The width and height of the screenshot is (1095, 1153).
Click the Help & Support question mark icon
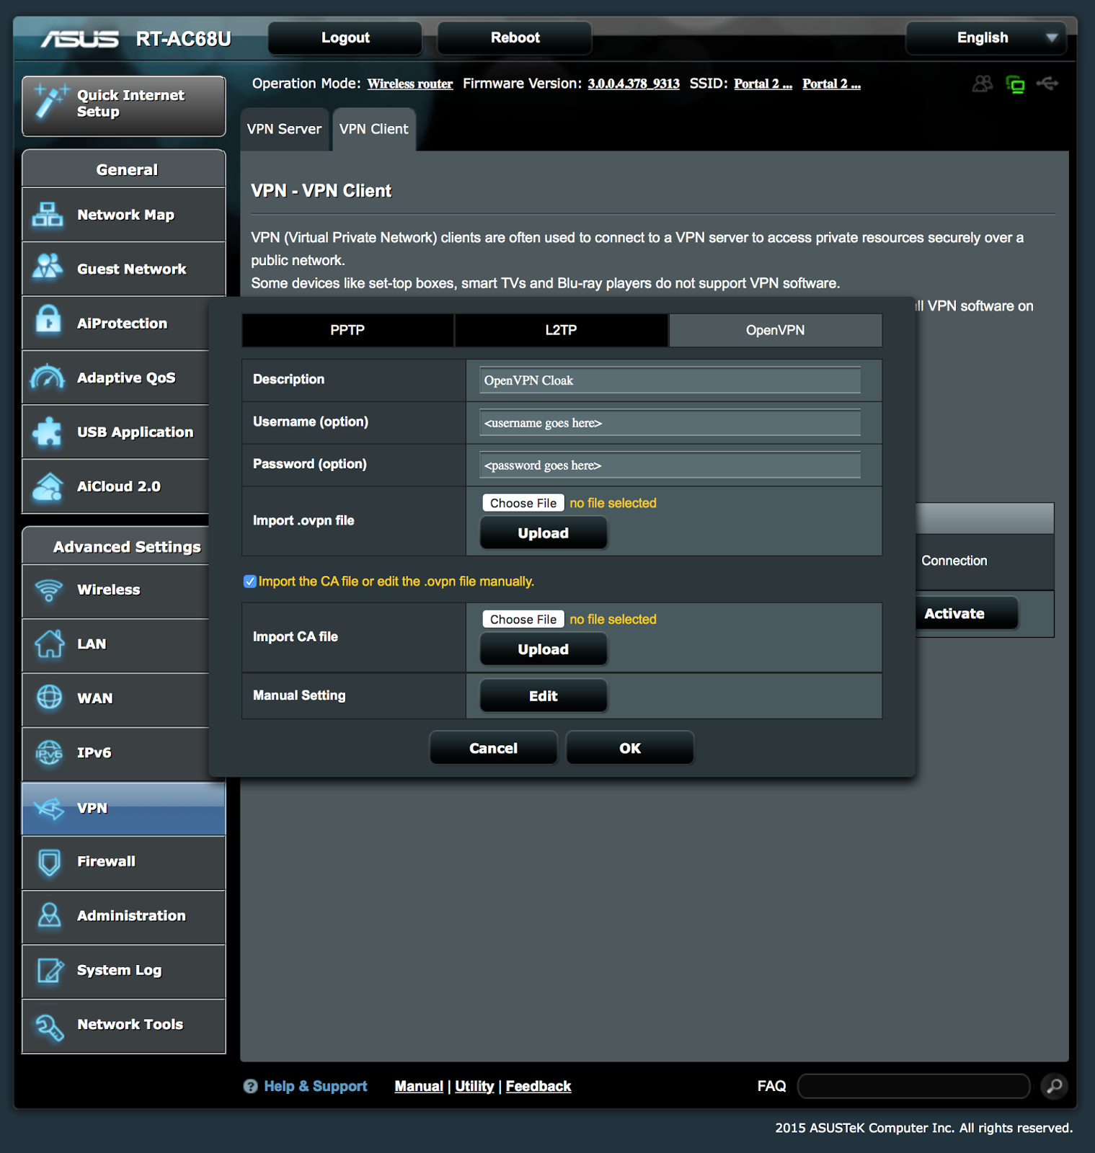[x=250, y=1086]
